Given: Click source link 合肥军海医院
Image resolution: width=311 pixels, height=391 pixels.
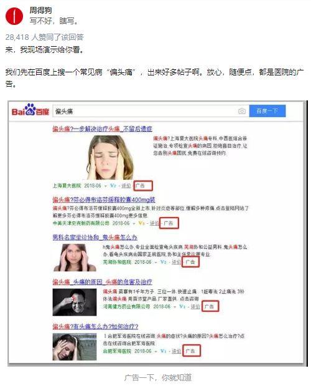Looking at the screenshot, I should click(x=117, y=351).
